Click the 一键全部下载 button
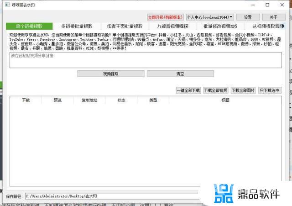292x206 pixels. click(188, 90)
